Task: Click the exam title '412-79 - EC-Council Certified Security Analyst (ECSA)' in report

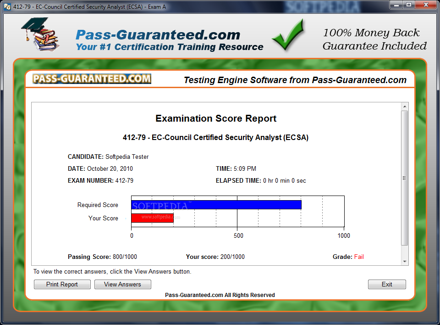Action: coord(215,137)
